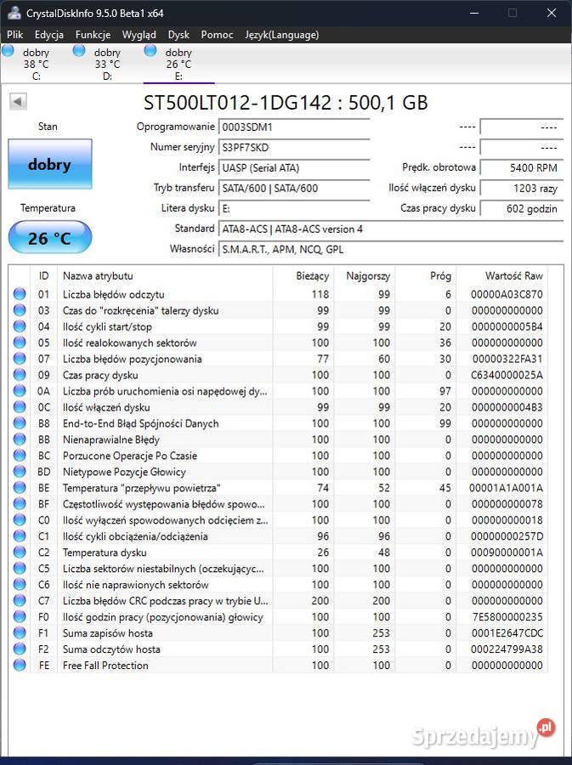Click status orb for 09 Czas pracy dysku

click(x=20, y=375)
